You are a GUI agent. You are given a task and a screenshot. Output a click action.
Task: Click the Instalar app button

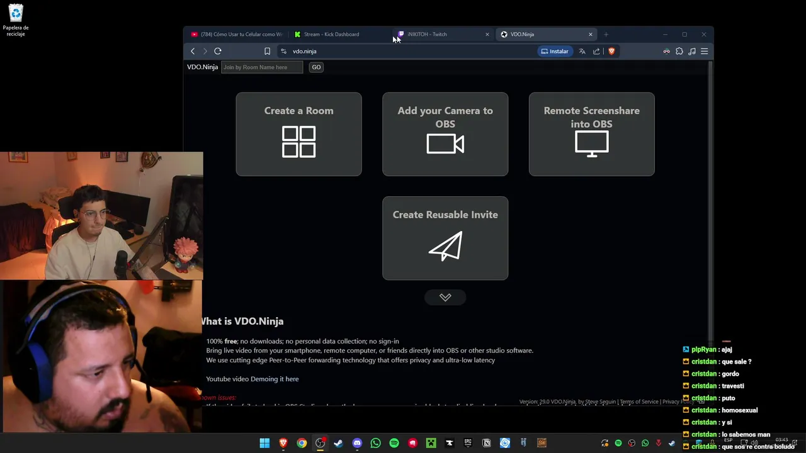click(x=555, y=51)
